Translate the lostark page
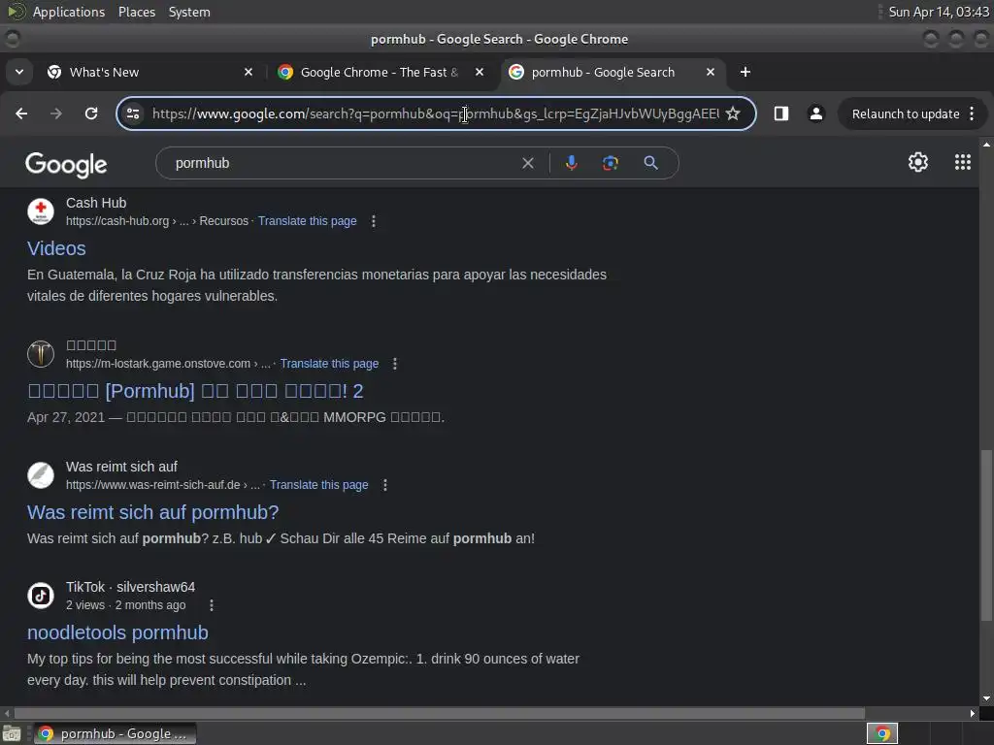The image size is (994, 745). pos(329,364)
